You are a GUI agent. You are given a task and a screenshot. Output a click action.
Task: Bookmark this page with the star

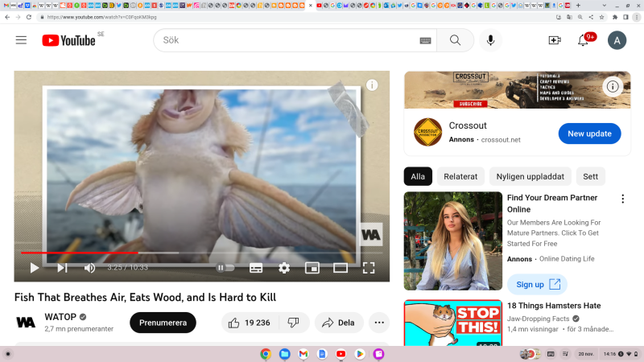(601, 17)
